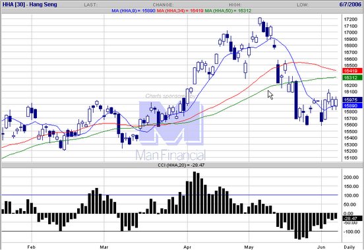Select the Apr label on time axis
Image resolution: width=364 pixels, height=250 pixels.
(x=187, y=247)
